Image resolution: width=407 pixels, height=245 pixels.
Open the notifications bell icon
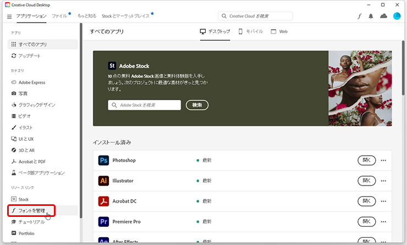[372, 17]
